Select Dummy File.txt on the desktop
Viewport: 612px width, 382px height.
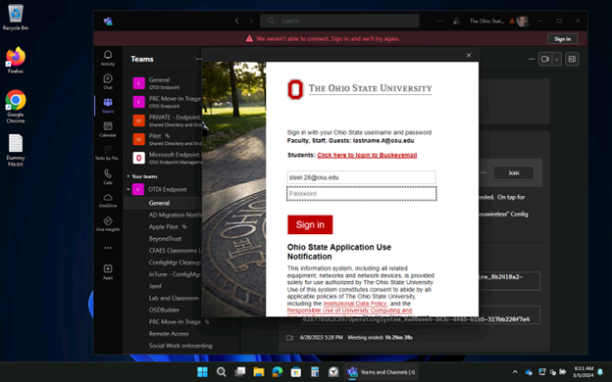[x=16, y=151]
